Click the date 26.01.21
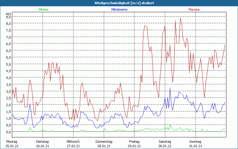The width and height of the screenshot is (238, 149). (43, 146)
